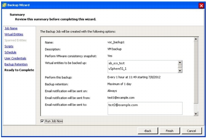Go to the Backup Retention step

tap(16, 64)
